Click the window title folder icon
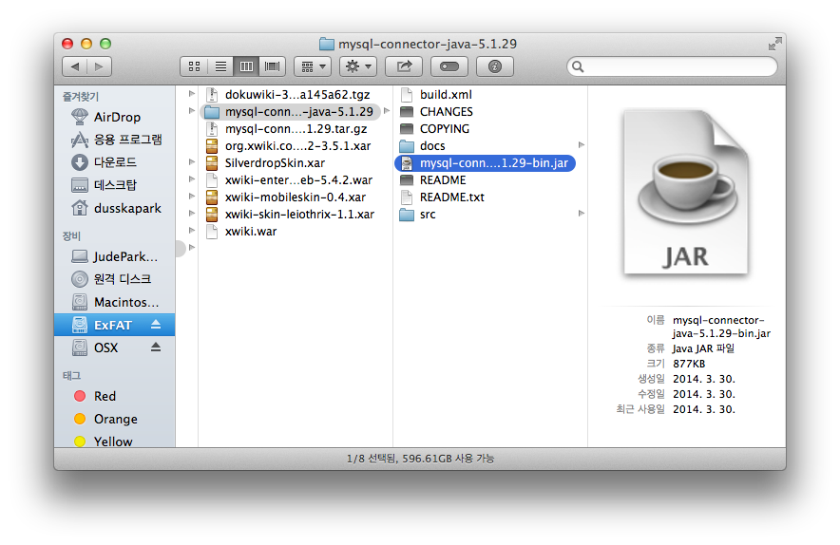This screenshot has height=545, width=840. click(x=327, y=44)
